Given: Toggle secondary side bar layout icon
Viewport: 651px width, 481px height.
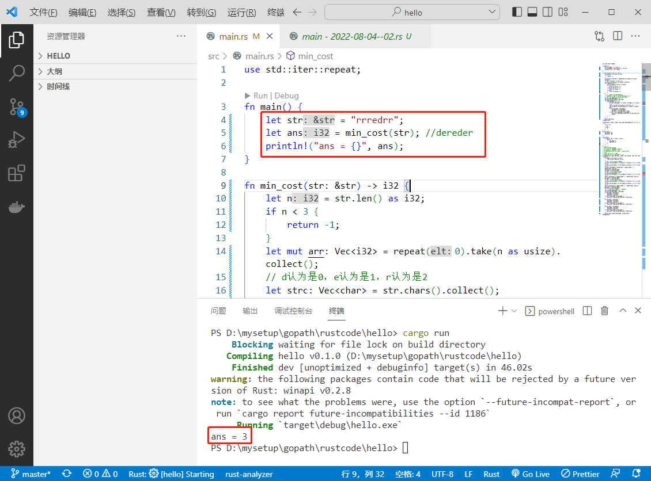Looking at the screenshot, I should (x=548, y=12).
